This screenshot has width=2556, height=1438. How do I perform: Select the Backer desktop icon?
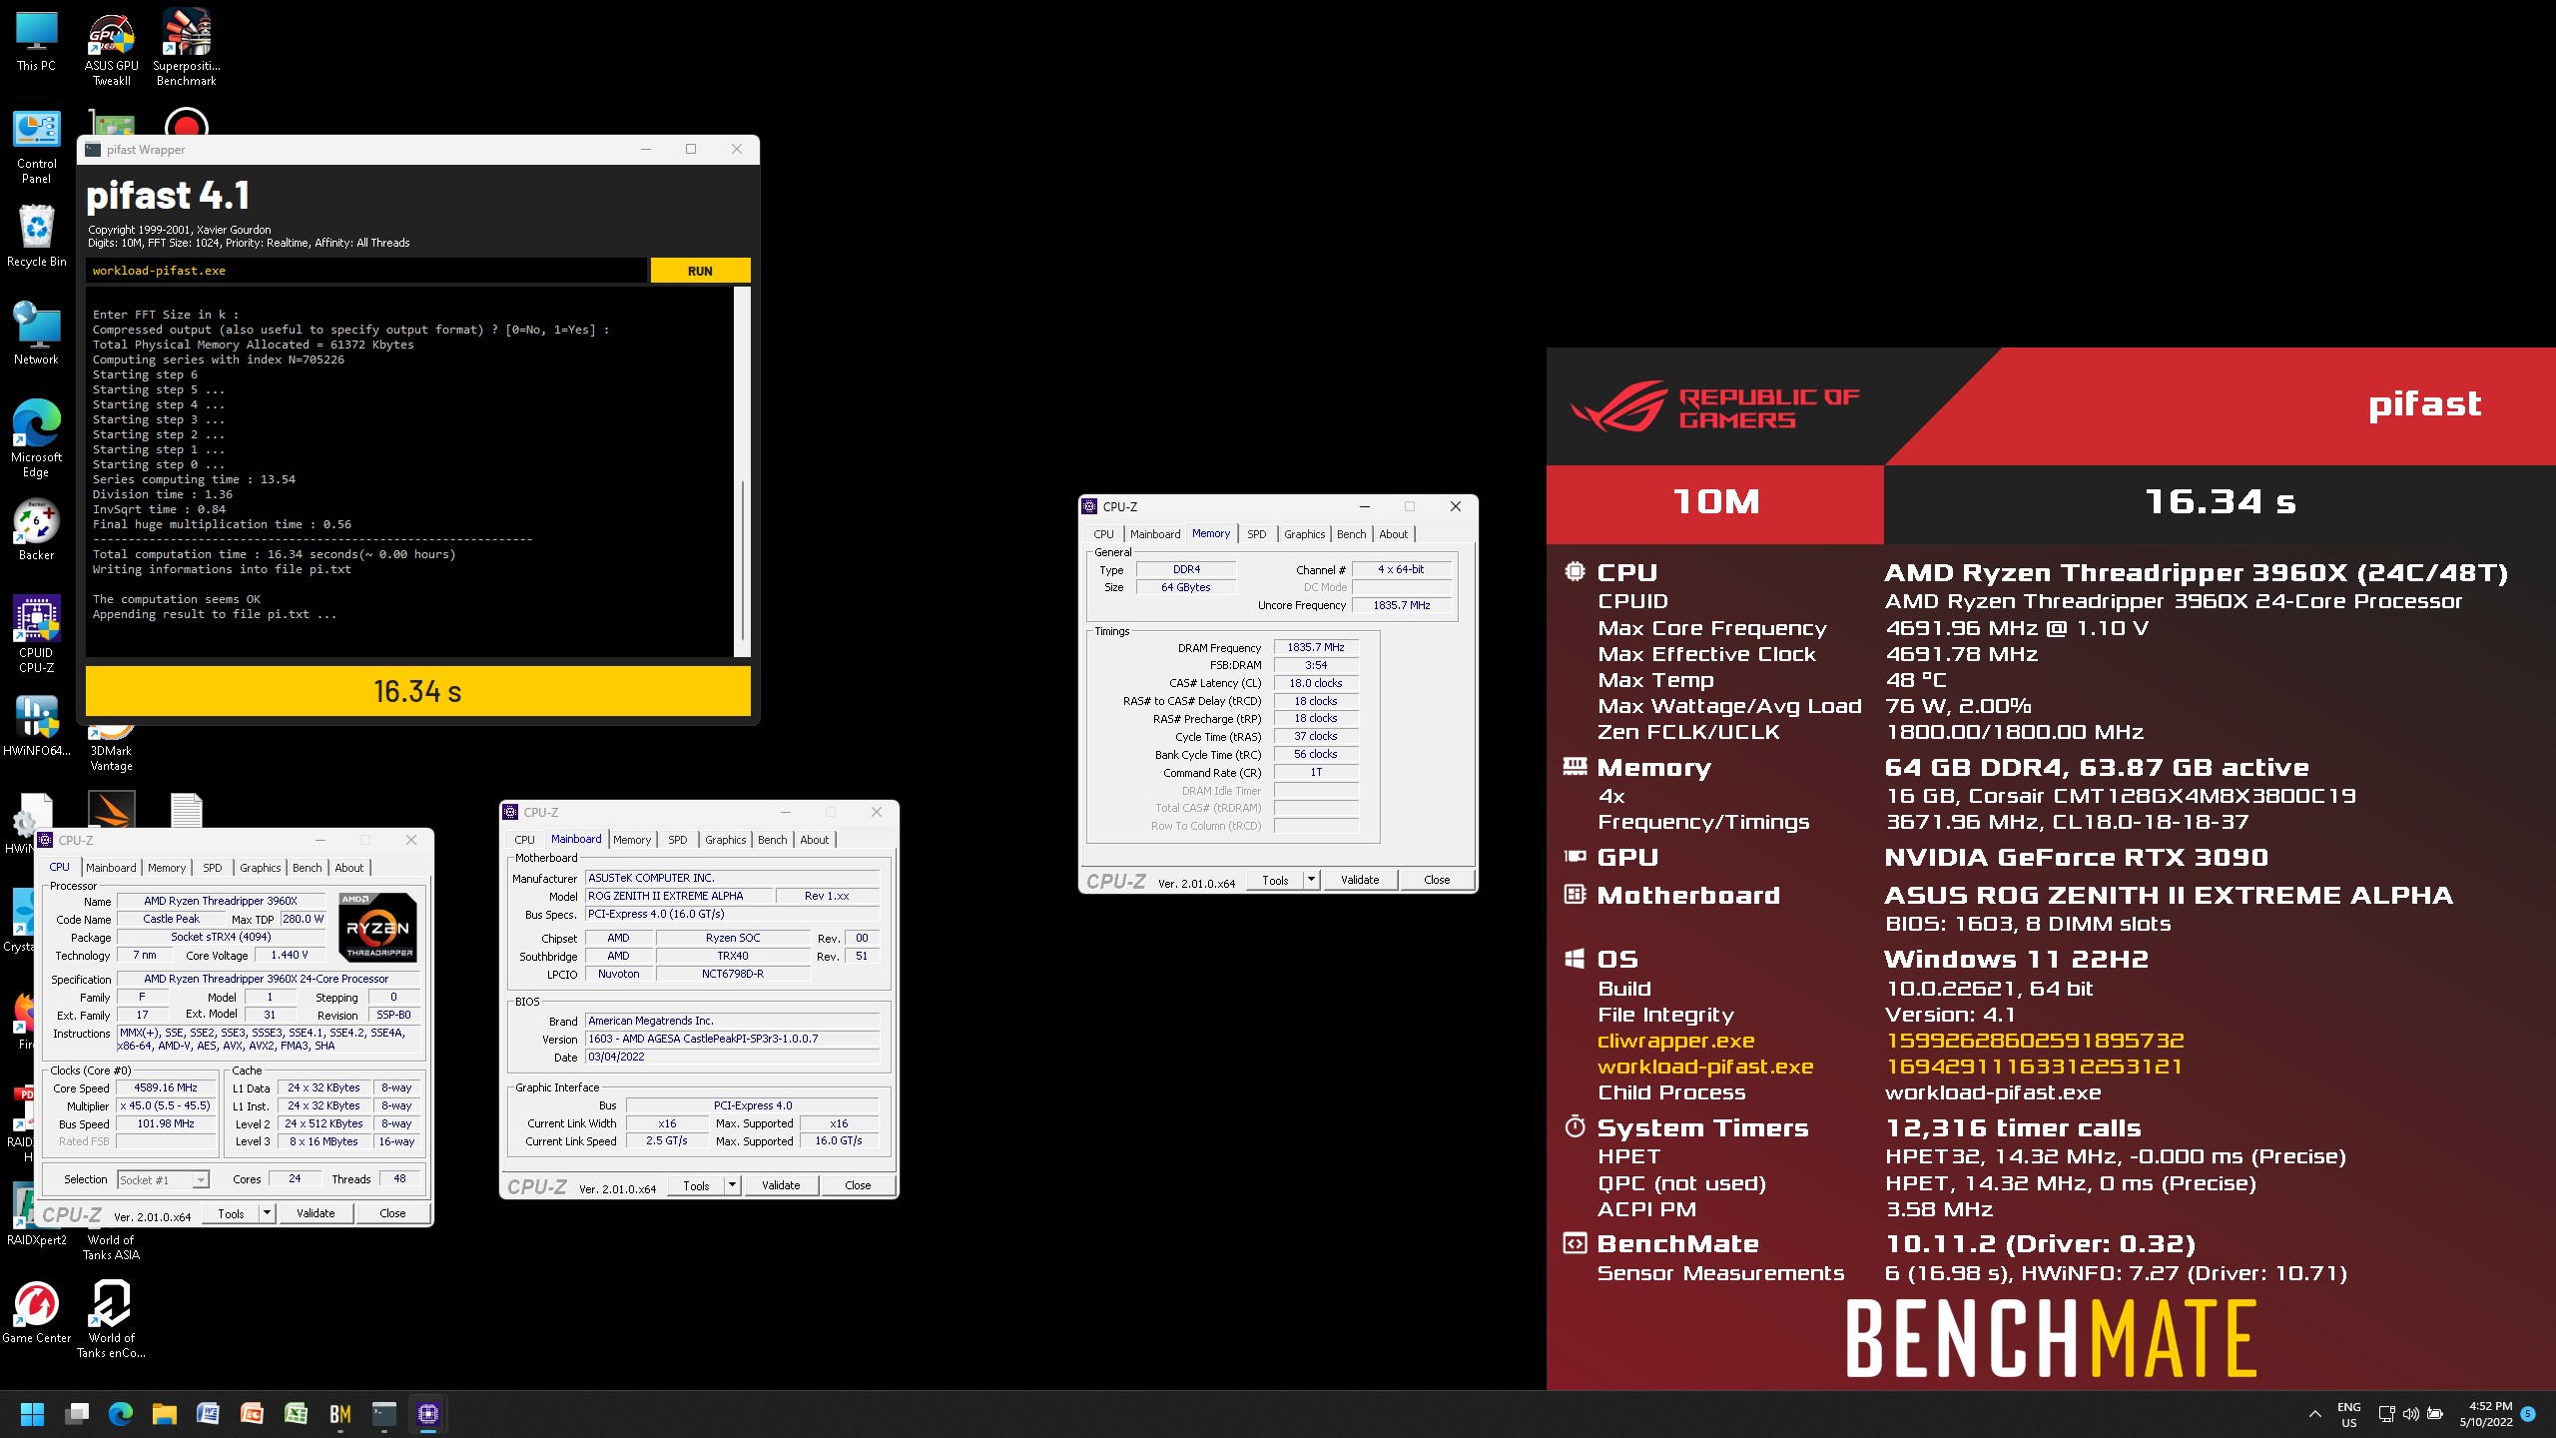click(36, 529)
